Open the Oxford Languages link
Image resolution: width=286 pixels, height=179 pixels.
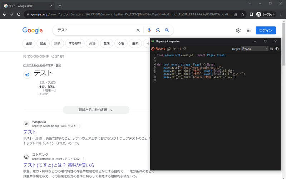(x=34, y=65)
